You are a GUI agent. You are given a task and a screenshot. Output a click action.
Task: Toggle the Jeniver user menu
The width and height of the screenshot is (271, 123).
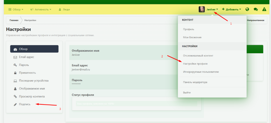point(212,9)
